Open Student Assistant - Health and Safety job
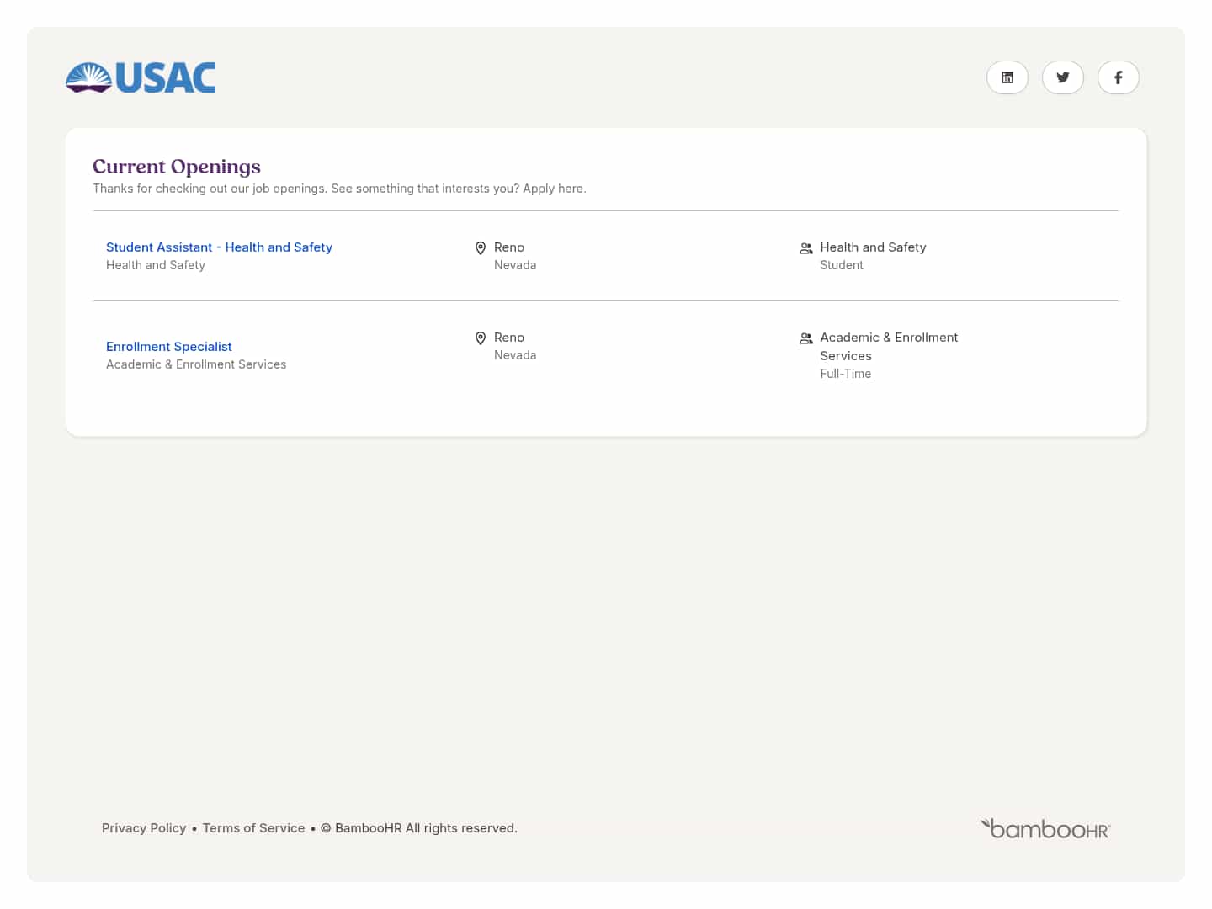The height and width of the screenshot is (909, 1212). click(x=219, y=247)
